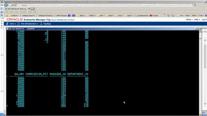The image size is (207, 116).
Task: Click the SOA Infrastructure icon in blue toolbar
Action: coord(18,24)
